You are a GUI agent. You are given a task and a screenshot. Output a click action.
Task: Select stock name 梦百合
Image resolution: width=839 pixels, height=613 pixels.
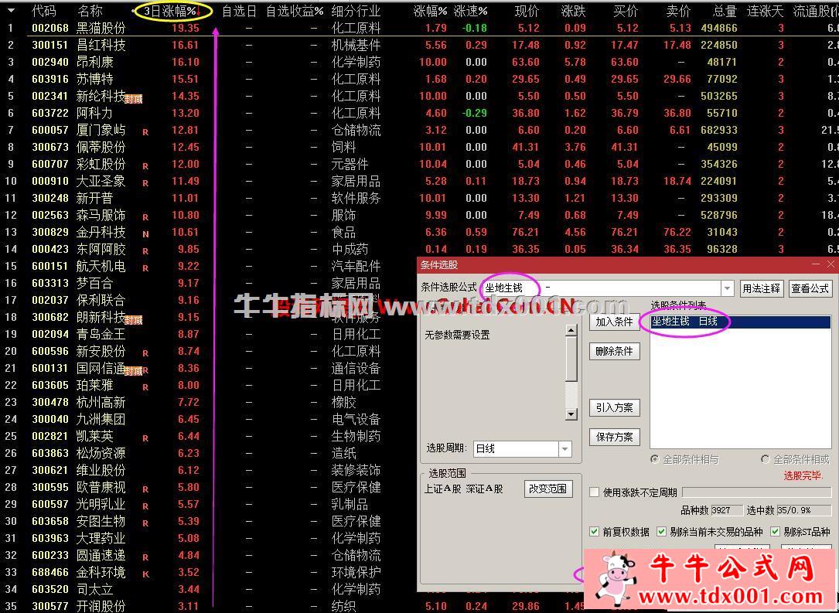[x=94, y=283]
